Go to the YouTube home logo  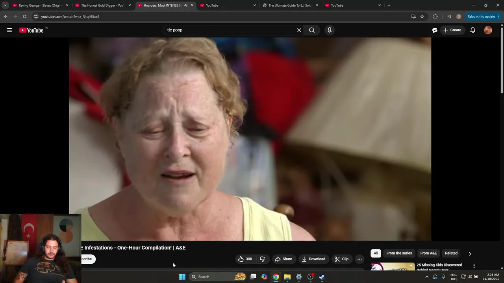(31, 30)
